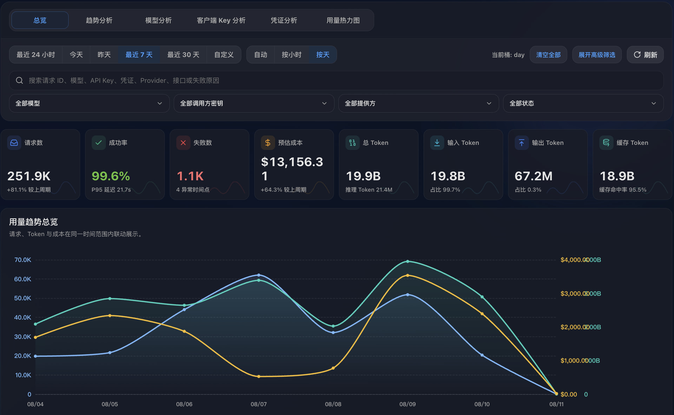
Task: Switch time range to 最近 30 天
Action: pyautogui.click(x=183, y=55)
